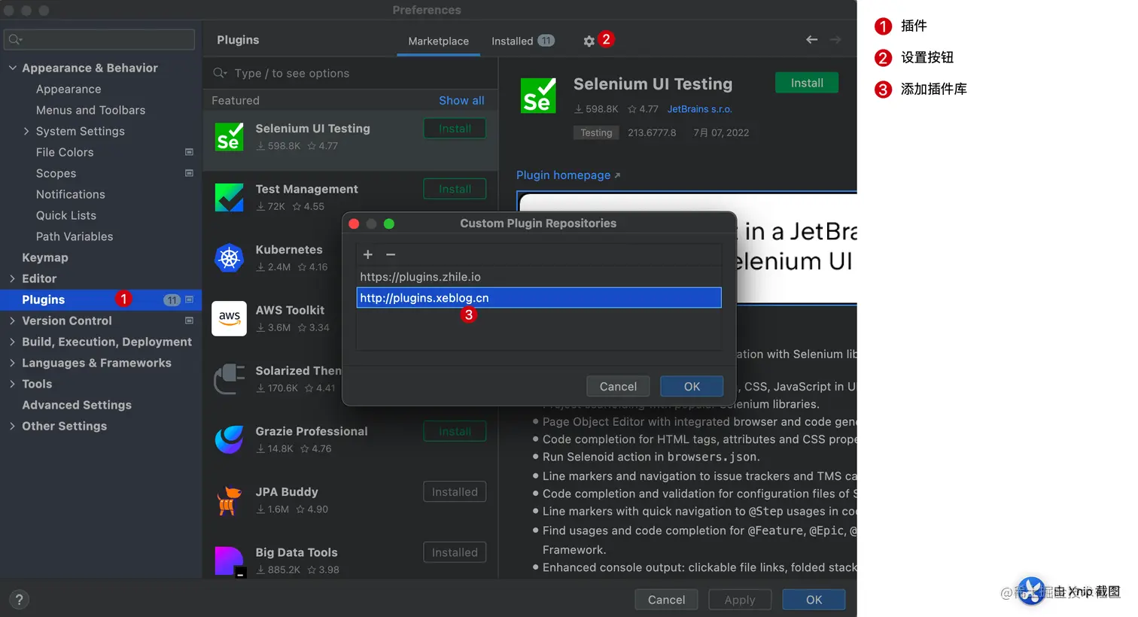Expand Build, Execution, Deployment section
Viewport: 1138px width, 617px height.
click(12, 342)
